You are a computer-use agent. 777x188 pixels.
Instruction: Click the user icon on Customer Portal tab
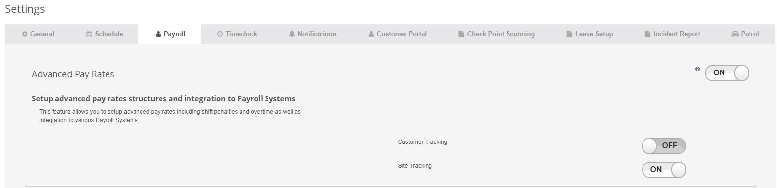[371, 34]
